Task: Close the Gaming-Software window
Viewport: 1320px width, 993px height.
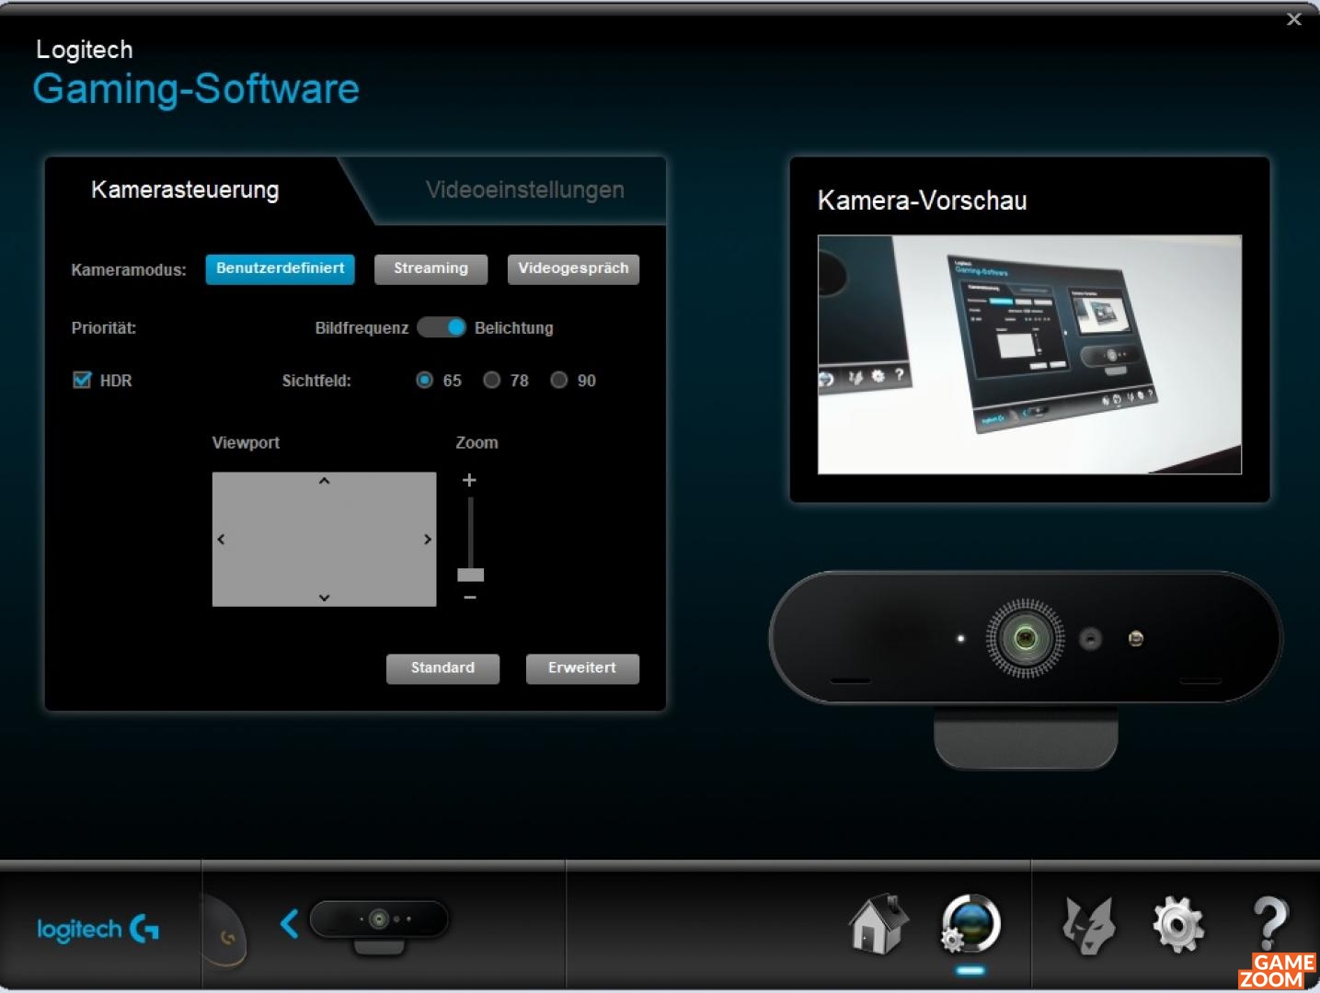Action: pos(1294,19)
